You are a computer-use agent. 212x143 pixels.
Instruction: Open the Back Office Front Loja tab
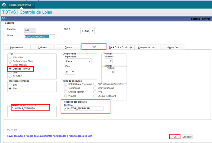coord(120,47)
